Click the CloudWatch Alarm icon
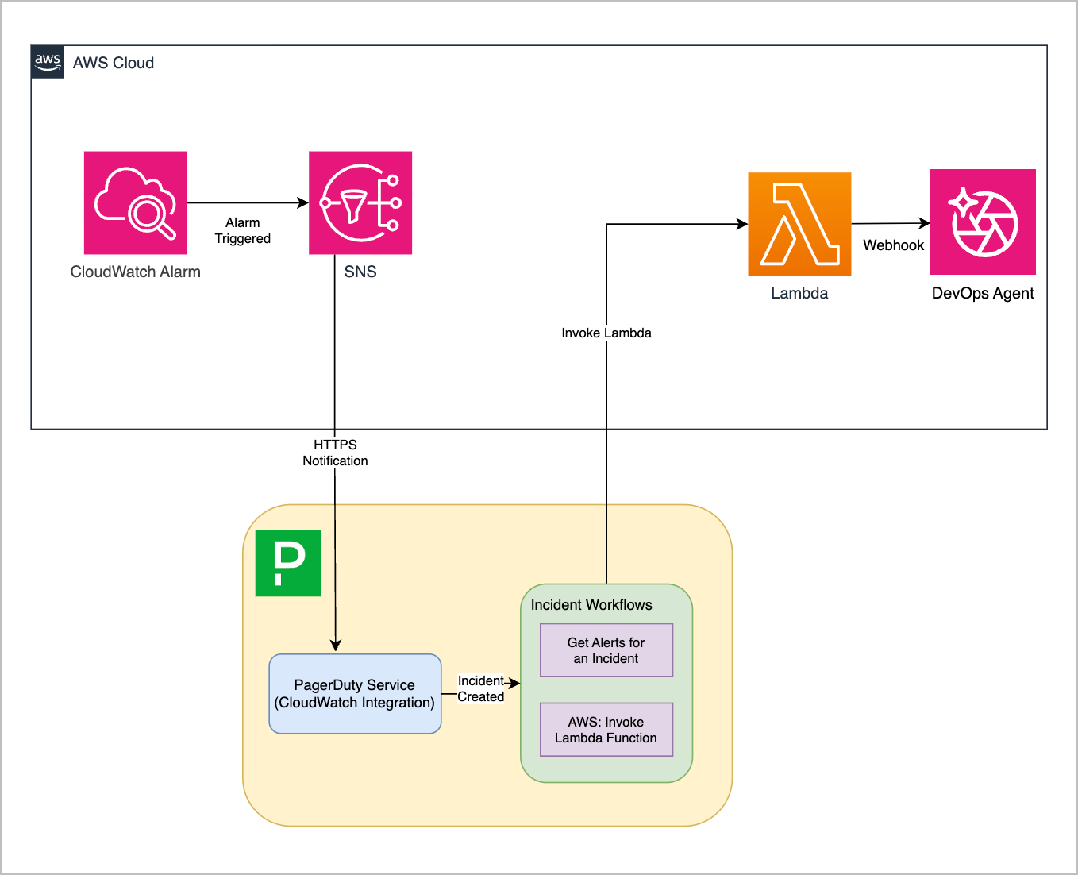 pyautogui.click(x=136, y=202)
